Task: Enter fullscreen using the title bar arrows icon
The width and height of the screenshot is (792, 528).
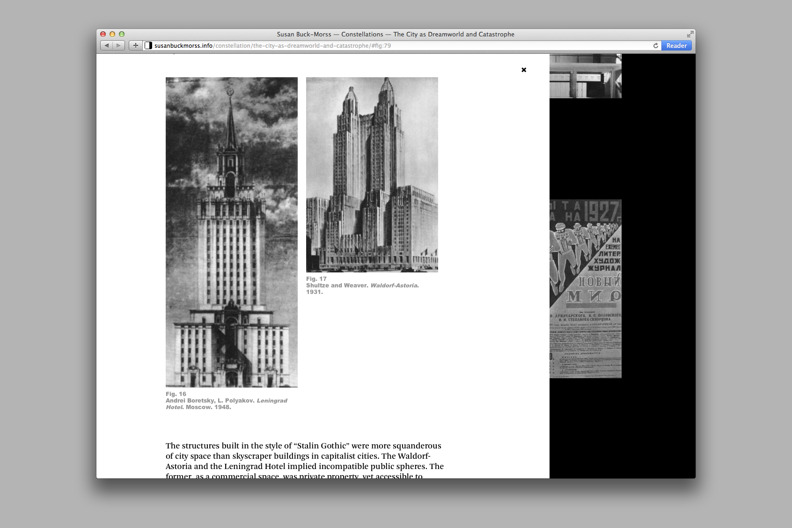Action: pyautogui.click(x=690, y=34)
